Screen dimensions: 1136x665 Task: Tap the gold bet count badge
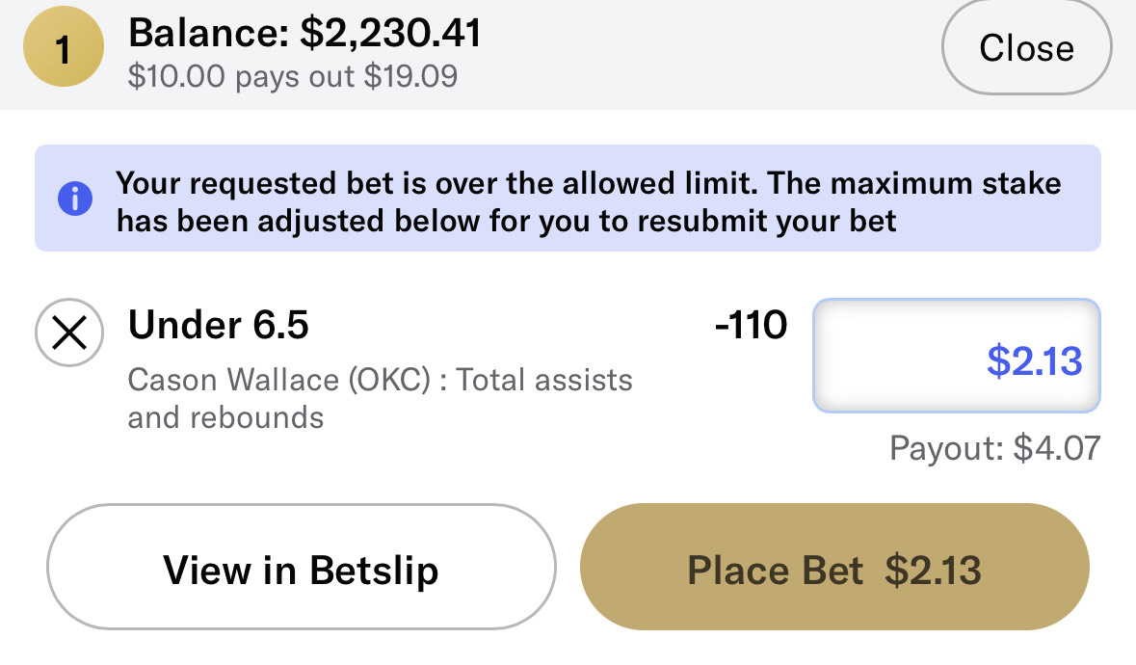point(63,49)
